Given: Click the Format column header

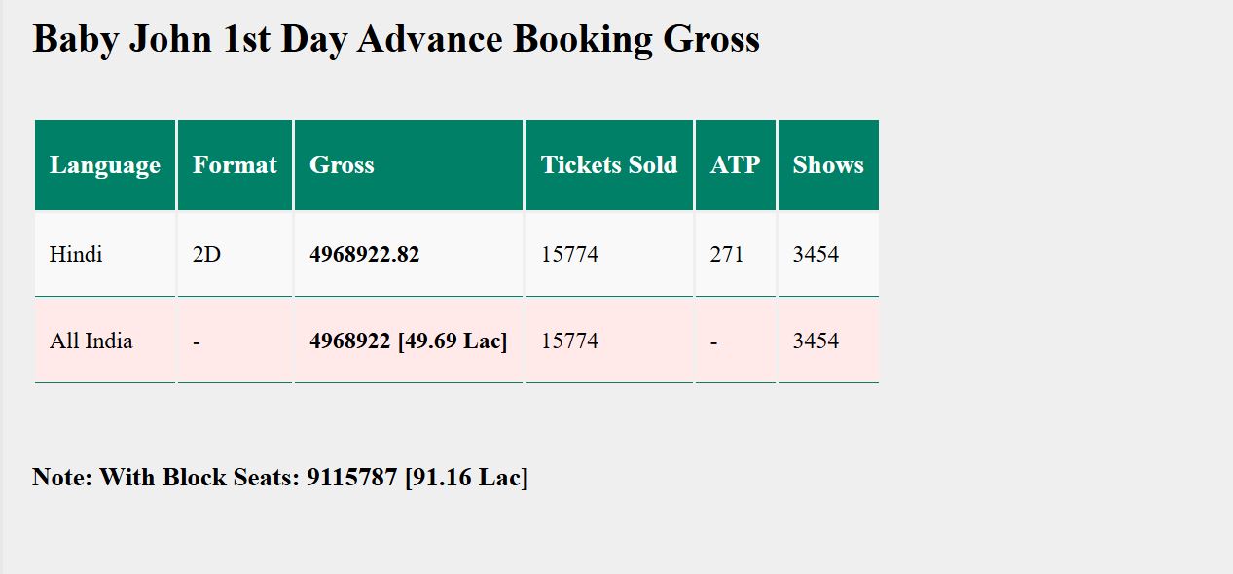Looking at the screenshot, I should point(235,165).
